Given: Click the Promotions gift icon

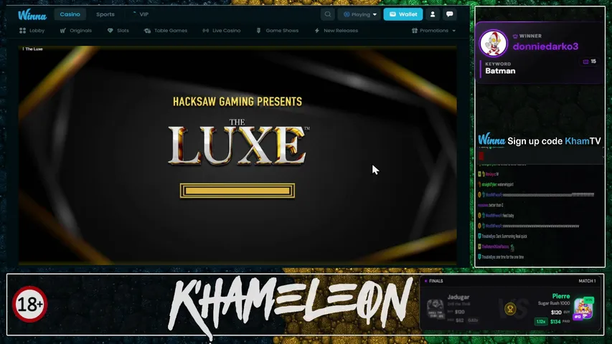Looking at the screenshot, I should [x=415, y=30].
